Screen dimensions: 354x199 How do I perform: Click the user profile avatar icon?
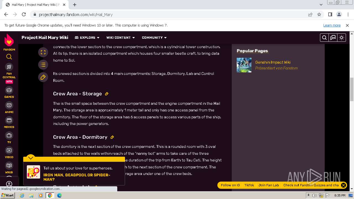click(x=9, y=184)
